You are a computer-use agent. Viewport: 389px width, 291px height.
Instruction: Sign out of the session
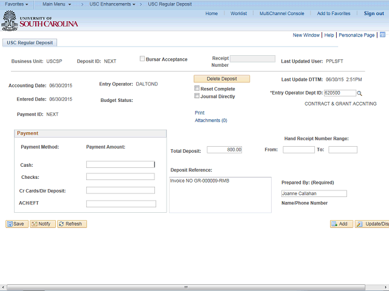pyautogui.click(x=374, y=13)
